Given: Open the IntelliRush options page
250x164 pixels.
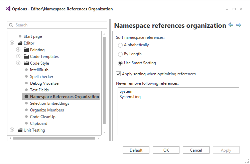Looking at the screenshot, I should [39, 70].
